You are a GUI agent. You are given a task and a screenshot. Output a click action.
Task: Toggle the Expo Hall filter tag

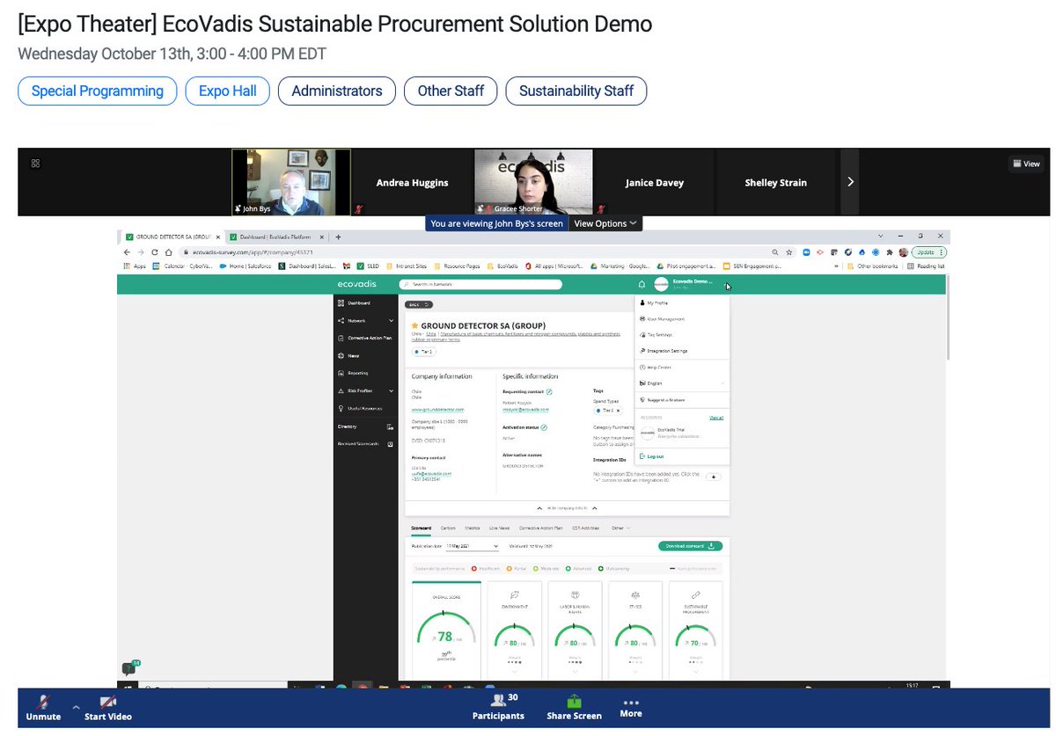(x=227, y=91)
